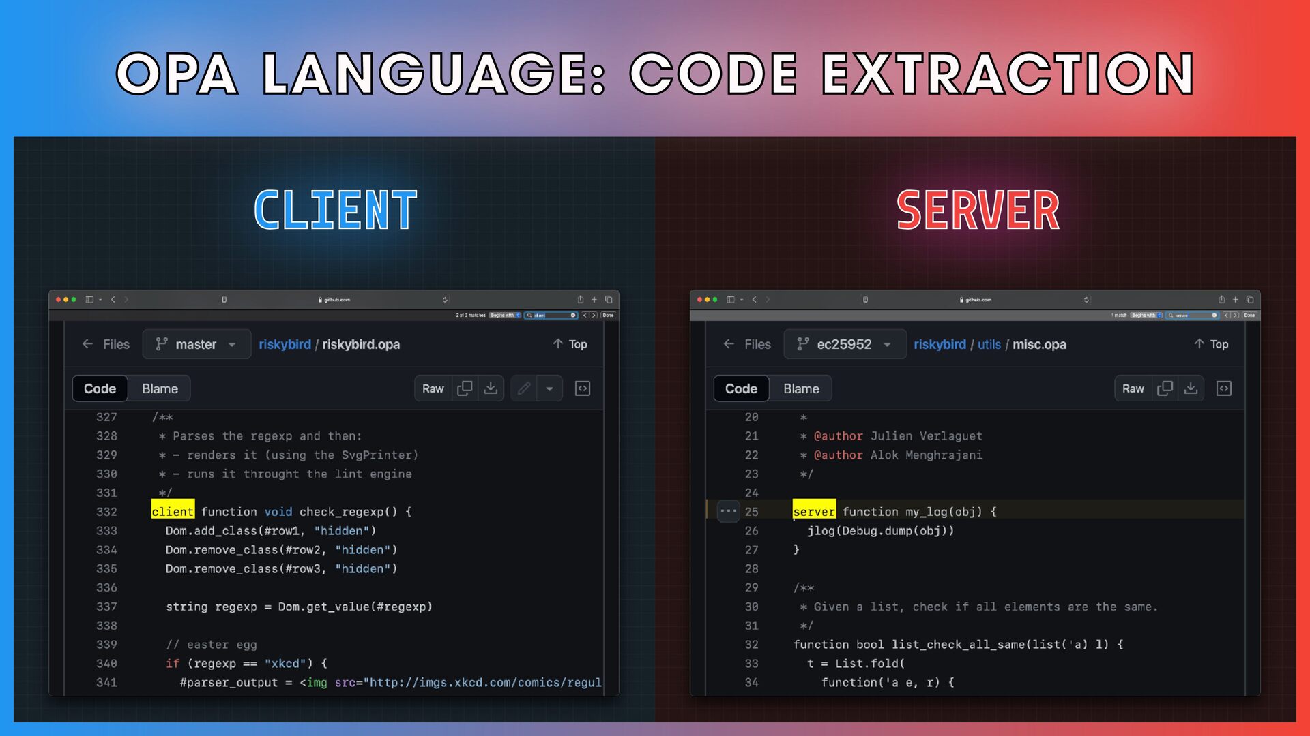The height and width of the screenshot is (736, 1310).
Task: Focus find text field in client window
Action: [551, 316]
